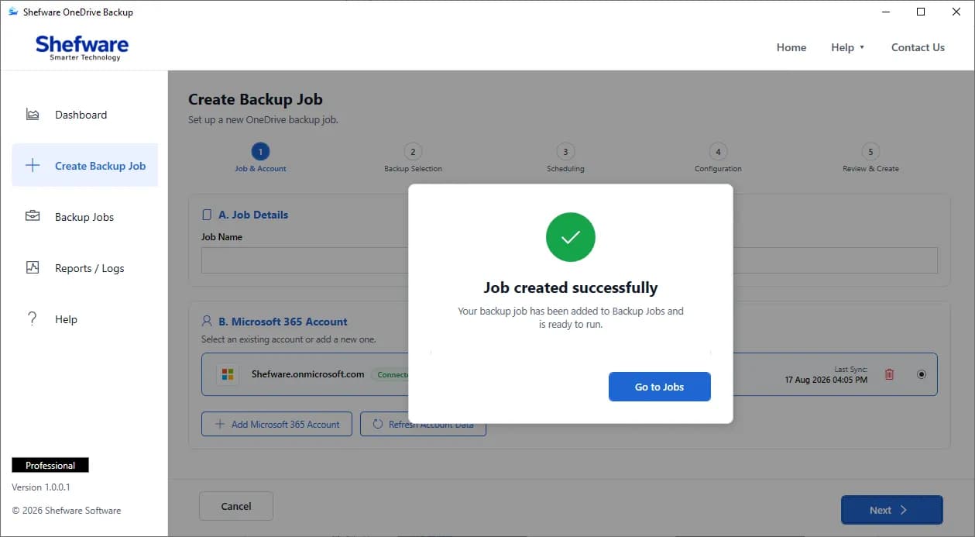975x537 pixels.
Task: Select step 3 Scheduling
Action: pos(565,157)
